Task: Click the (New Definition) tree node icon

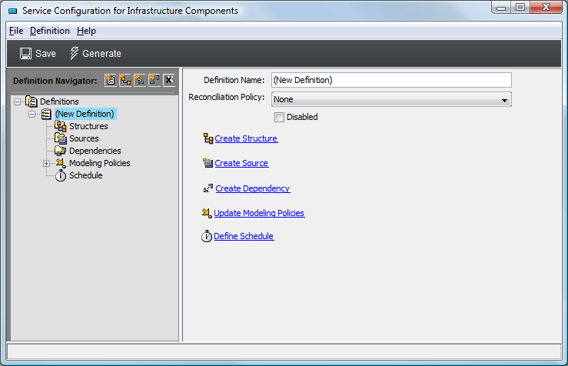Action: pyautogui.click(x=46, y=114)
